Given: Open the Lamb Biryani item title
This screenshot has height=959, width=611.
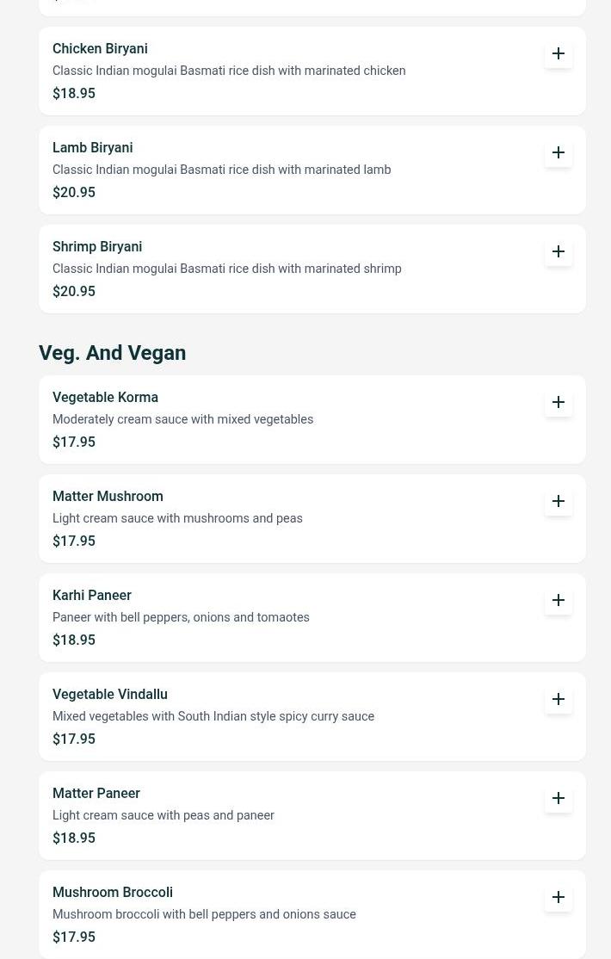Looking at the screenshot, I should point(92,148).
